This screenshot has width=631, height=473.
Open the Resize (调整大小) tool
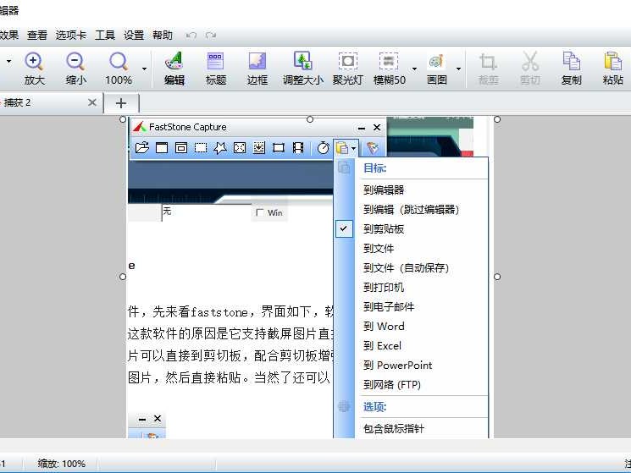302,68
